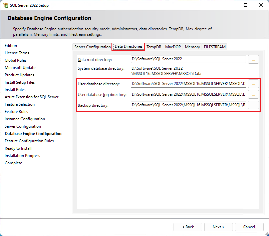Image resolution: width=269 pixels, height=236 pixels.
Task: Proceed with the Next button
Action: pyautogui.click(x=218, y=227)
